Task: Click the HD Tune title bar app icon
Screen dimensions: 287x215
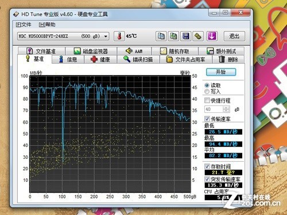Action: [x=16, y=14]
